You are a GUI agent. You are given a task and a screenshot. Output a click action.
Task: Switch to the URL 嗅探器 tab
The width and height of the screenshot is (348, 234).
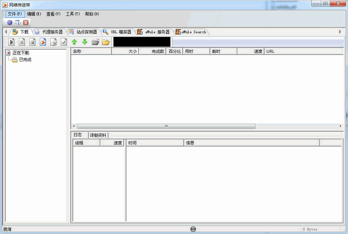click(x=117, y=32)
